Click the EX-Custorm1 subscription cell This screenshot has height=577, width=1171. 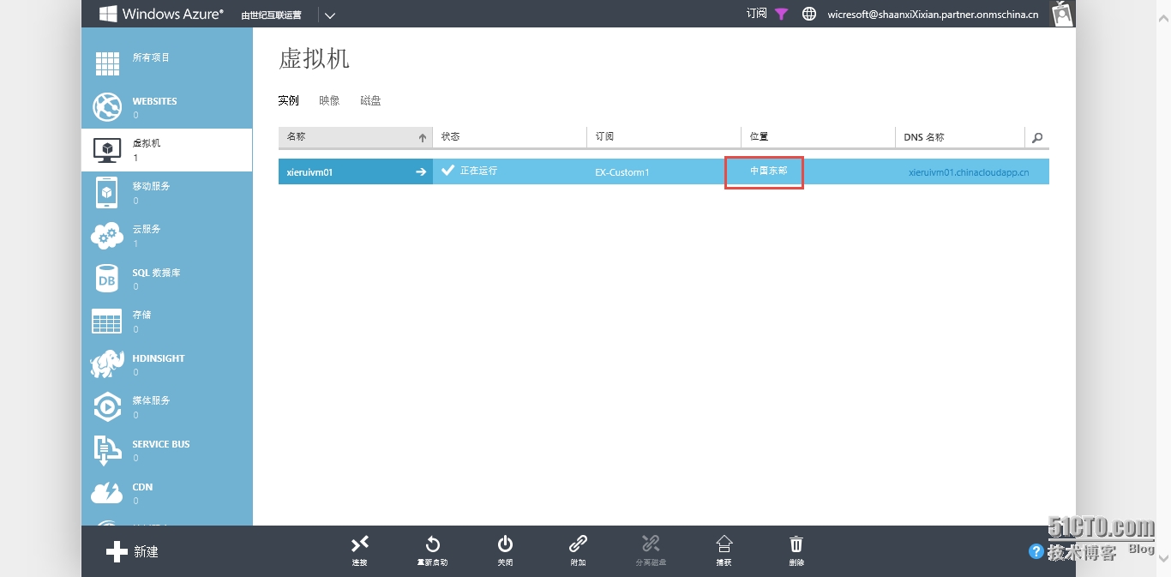click(x=664, y=171)
